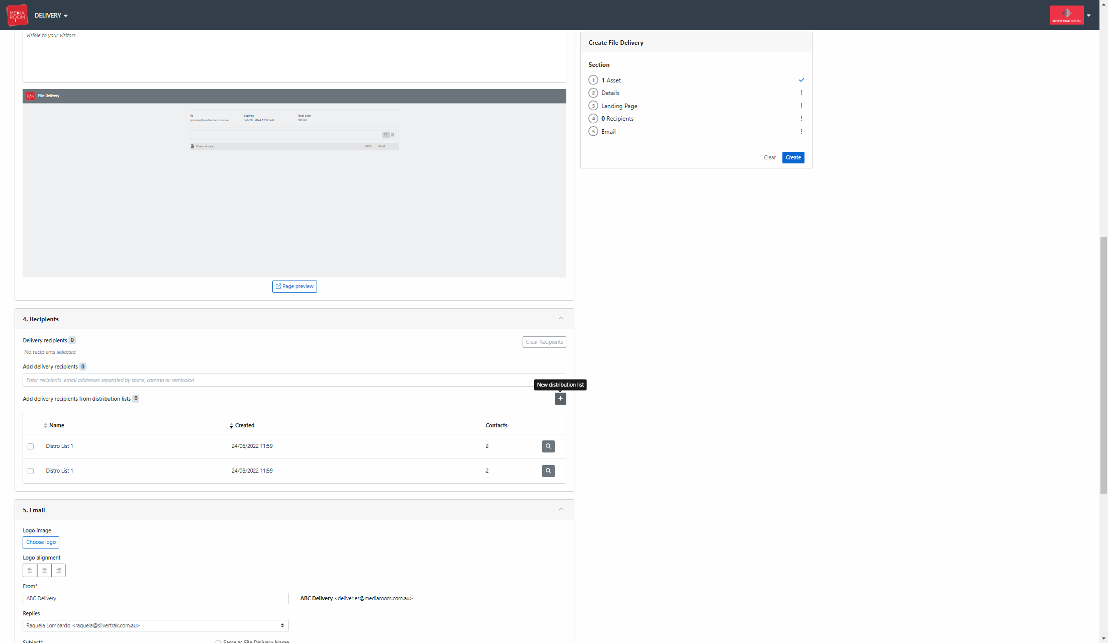Click the Clear link in Create File Delivery
The image size is (1108, 643).
click(769, 158)
